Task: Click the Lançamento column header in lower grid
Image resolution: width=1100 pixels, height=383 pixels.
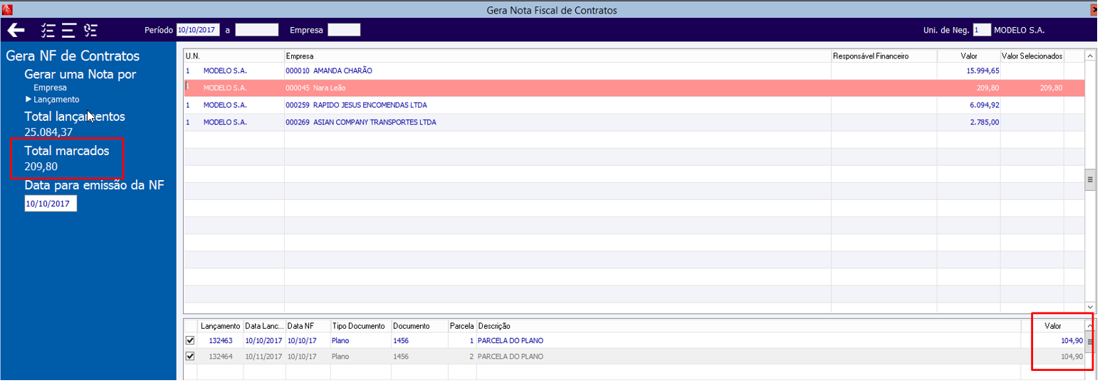Action: point(220,325)
